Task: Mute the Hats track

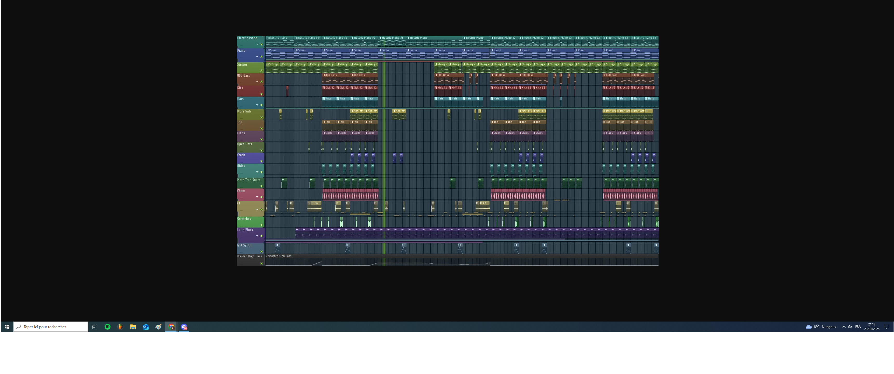Action: pos(262,105)
